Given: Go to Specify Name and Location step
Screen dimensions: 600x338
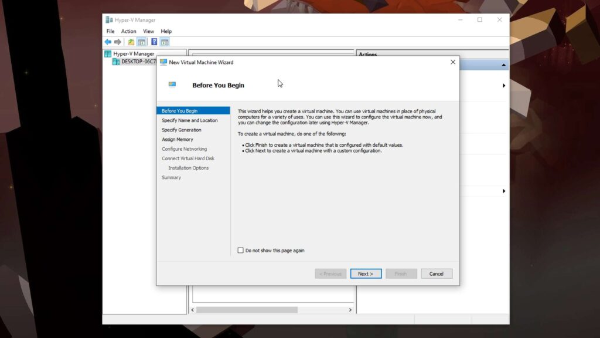Looking at the screenshot, I should click(189, 120).
